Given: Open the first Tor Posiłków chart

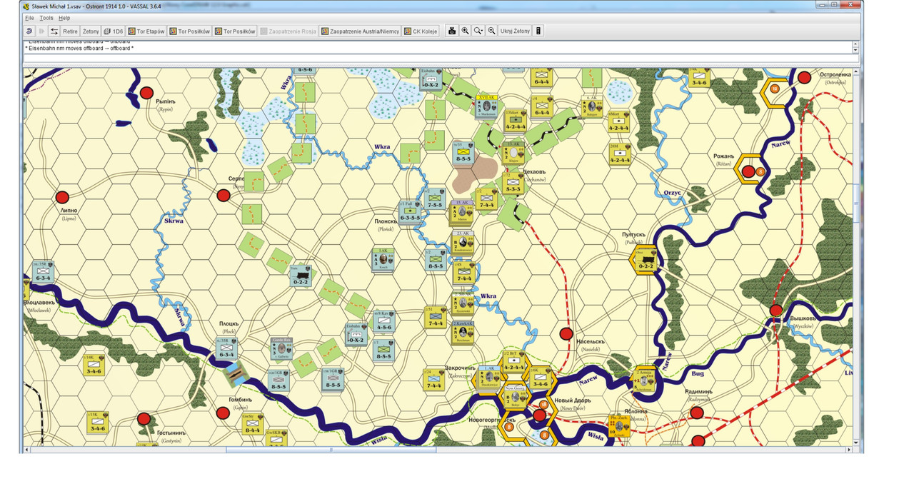Looking at the screenshot, I should point(190,31).
